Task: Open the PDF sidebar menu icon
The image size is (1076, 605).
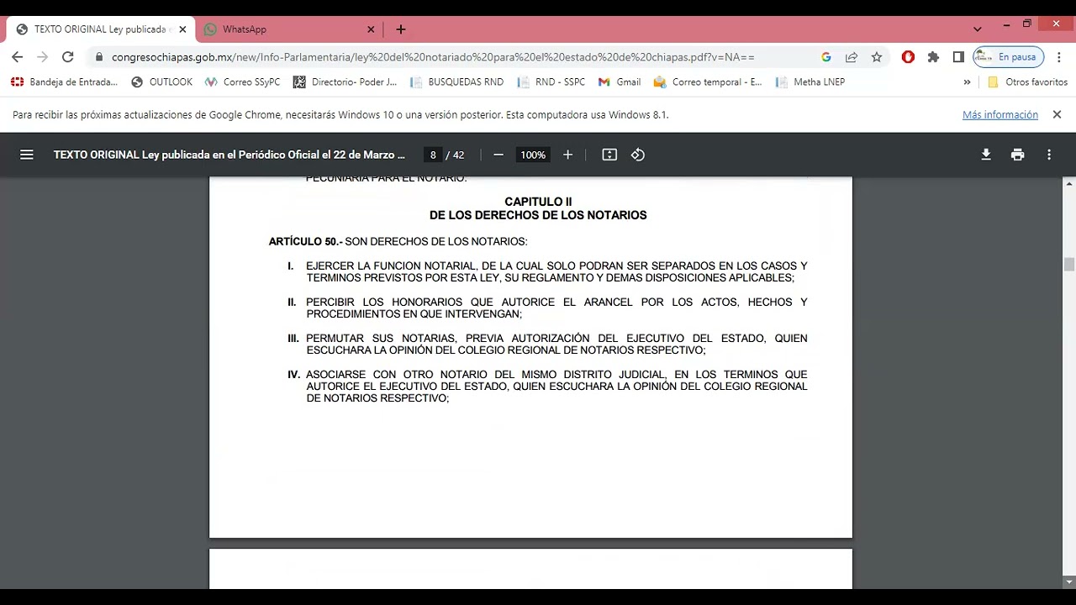Action: (27, 155)
